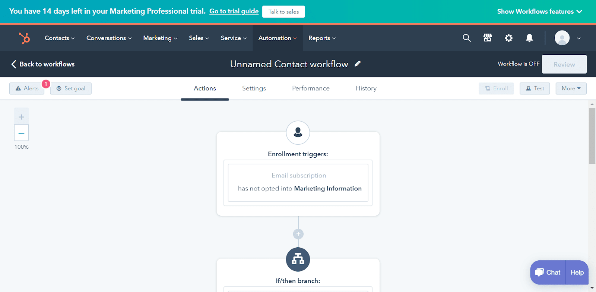
Task: Open the Automation menu
Action: [278, 38]
